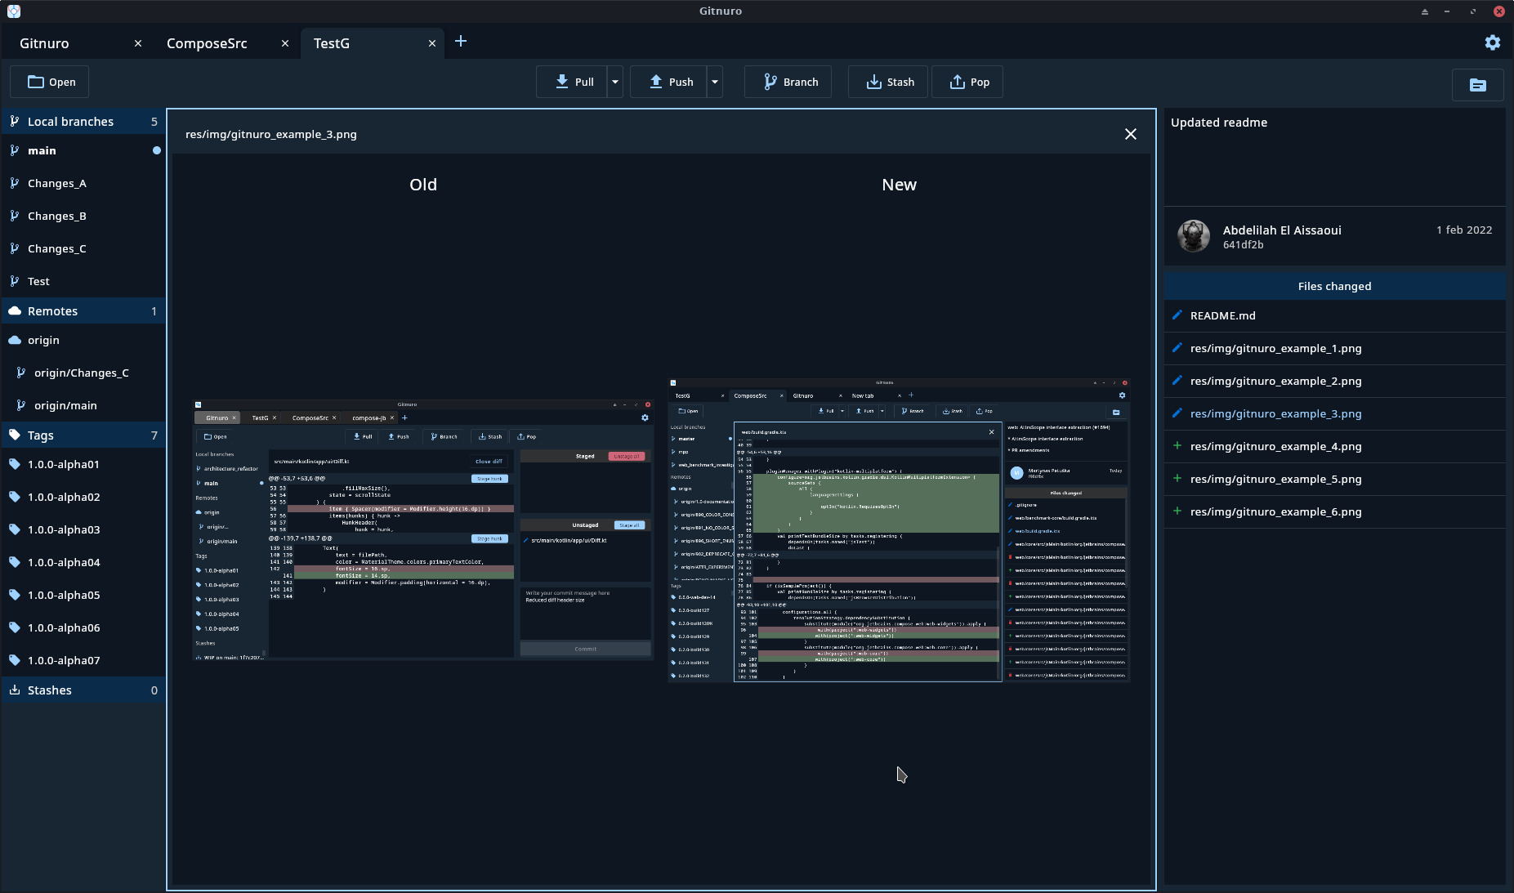The height and width of the screenshot is (893, 1514).
Task: Push commits to remote
Action: coord(668,82)
